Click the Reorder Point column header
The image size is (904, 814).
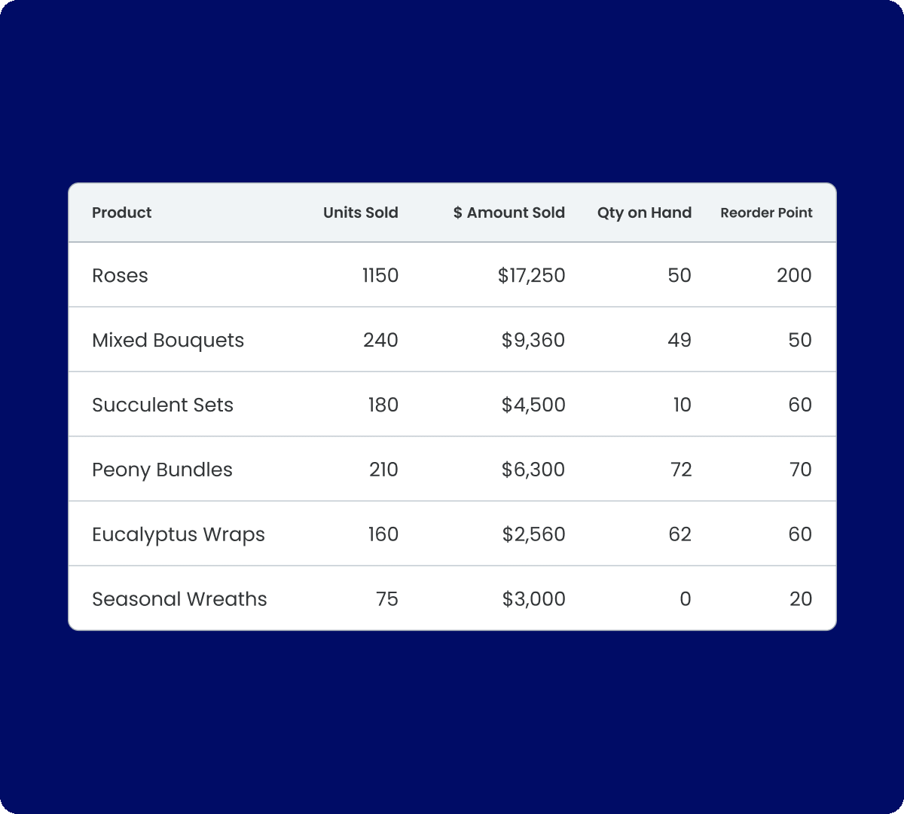(x=766, y=213)
